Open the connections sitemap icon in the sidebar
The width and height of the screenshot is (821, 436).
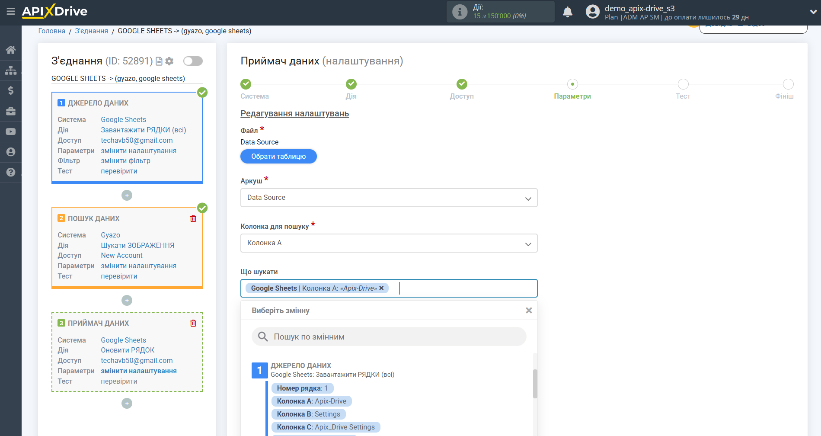click(x=11, y=70)
